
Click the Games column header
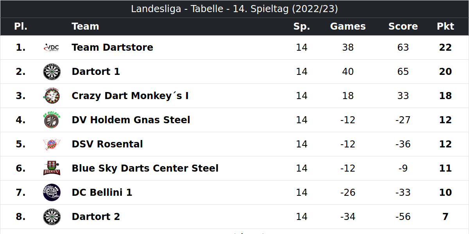pos(348,27)
